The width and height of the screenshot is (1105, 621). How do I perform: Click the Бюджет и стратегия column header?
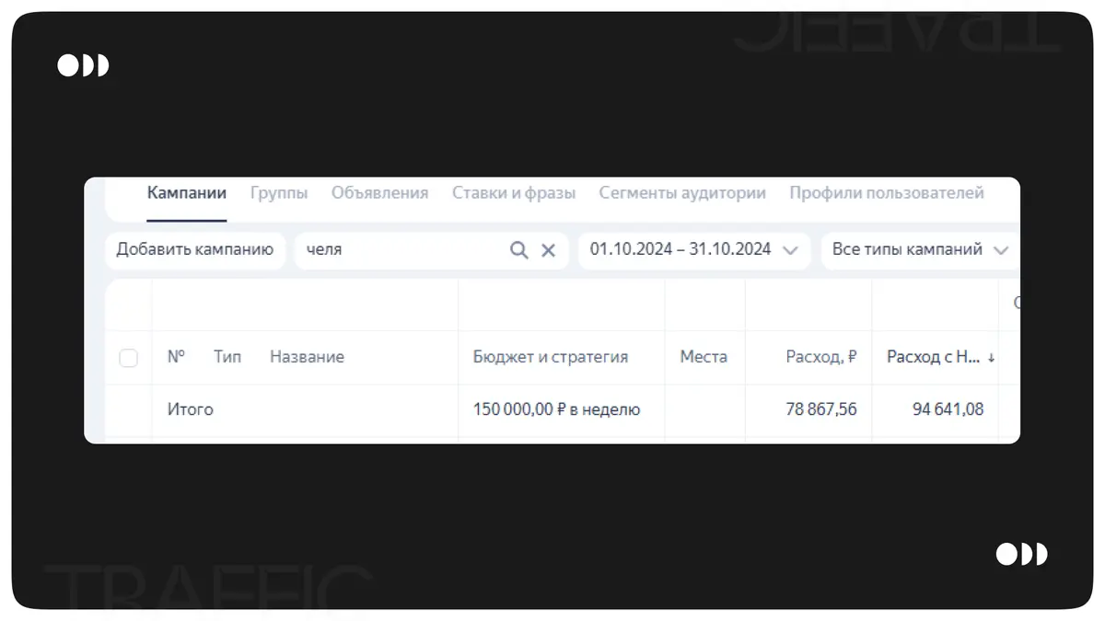pos(551,357)
